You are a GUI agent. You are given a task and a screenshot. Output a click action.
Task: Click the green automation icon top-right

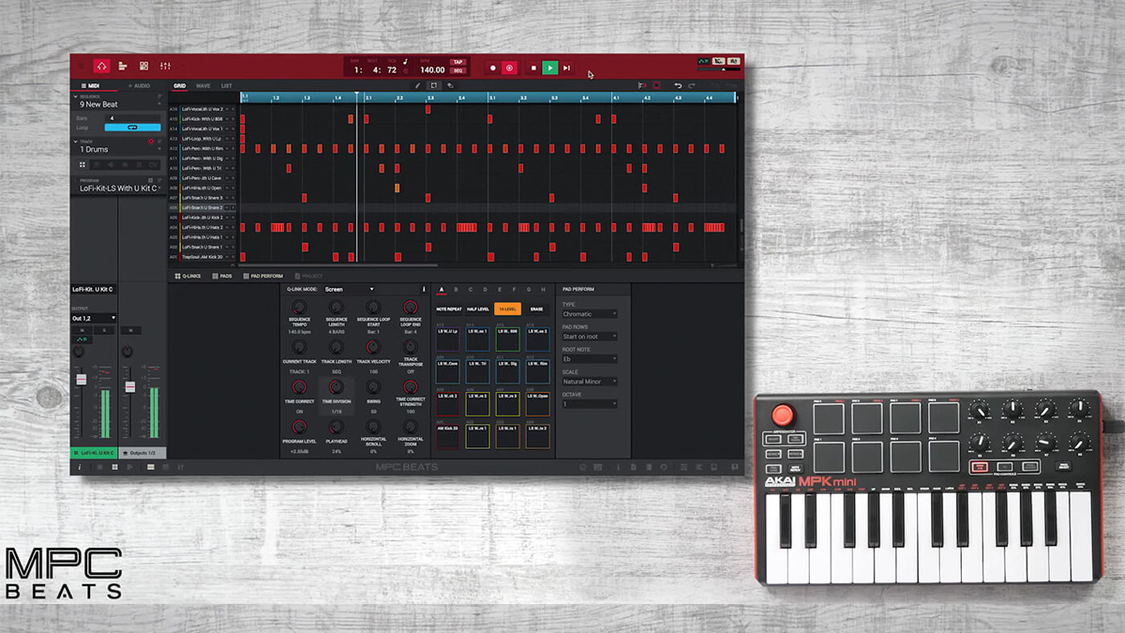point(702,61)
